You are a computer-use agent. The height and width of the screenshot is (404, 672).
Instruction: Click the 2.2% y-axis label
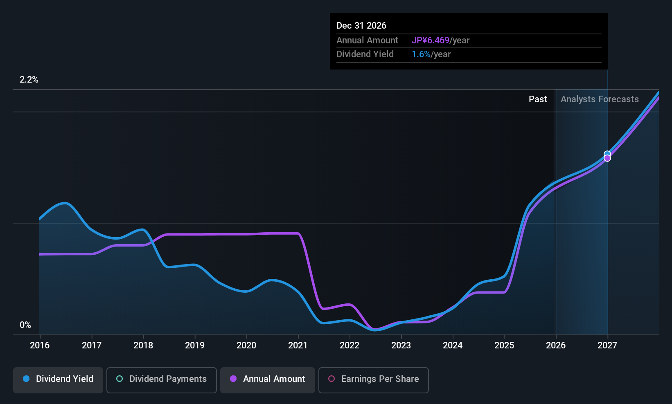coord(29,80)
